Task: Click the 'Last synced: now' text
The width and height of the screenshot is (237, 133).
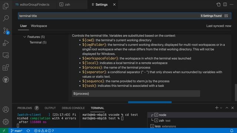Action: tap(219, 26)
